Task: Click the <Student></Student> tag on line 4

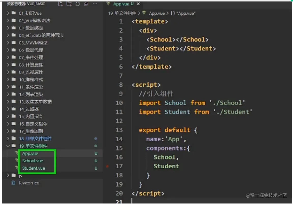Action: click(x=181, y=49)
